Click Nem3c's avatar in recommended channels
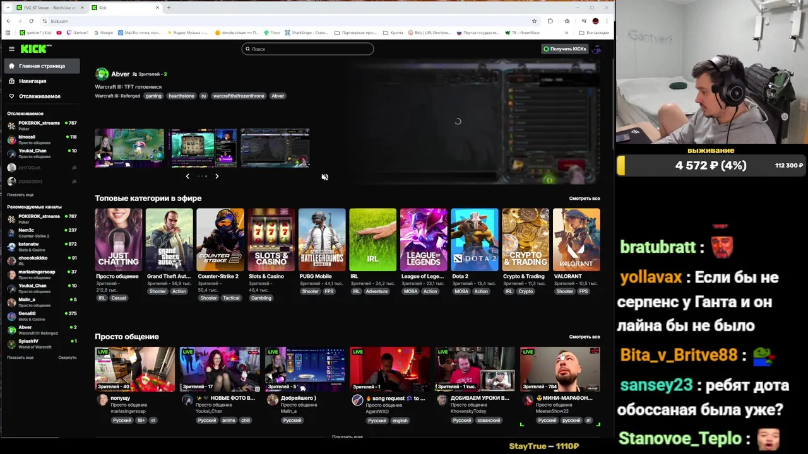 (11, 233)
